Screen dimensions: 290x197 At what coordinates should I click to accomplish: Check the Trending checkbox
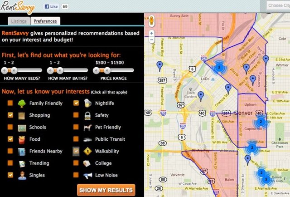[10, 163]
